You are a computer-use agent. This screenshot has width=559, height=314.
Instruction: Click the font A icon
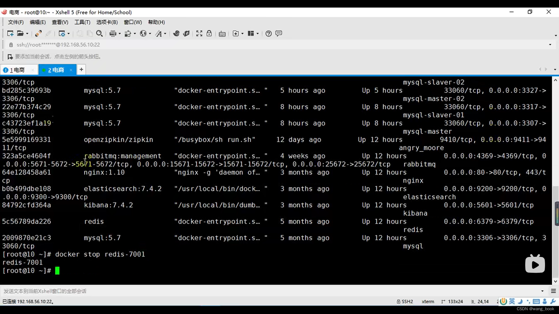pyautogui.click(x=158, y=33)
